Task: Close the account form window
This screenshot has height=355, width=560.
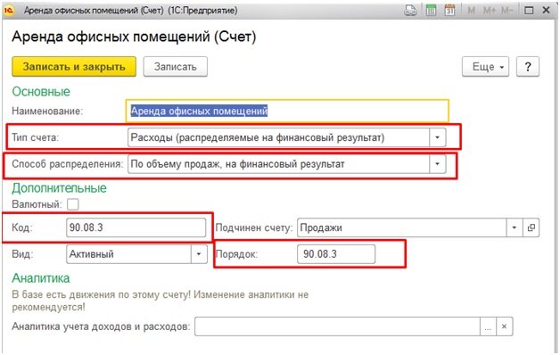Action: 546,11
